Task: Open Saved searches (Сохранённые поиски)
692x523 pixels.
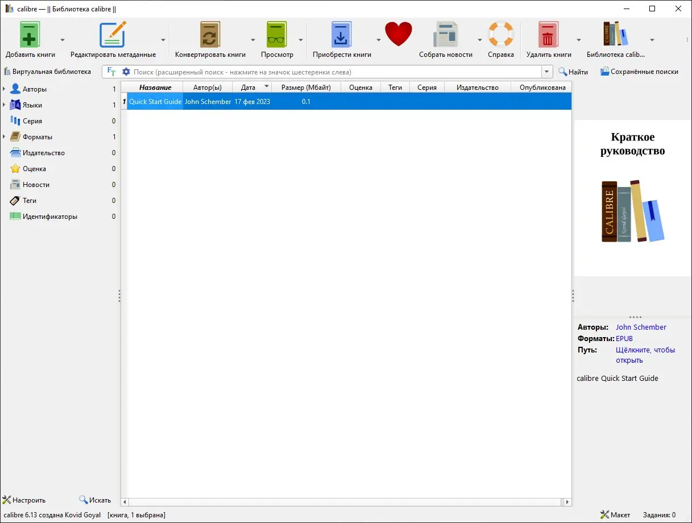Action: tap(639, 72)
